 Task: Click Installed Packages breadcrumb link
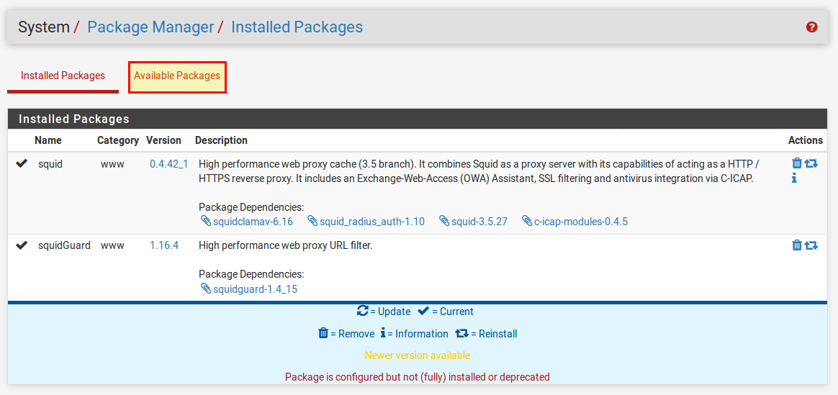[x=297, y=27]
